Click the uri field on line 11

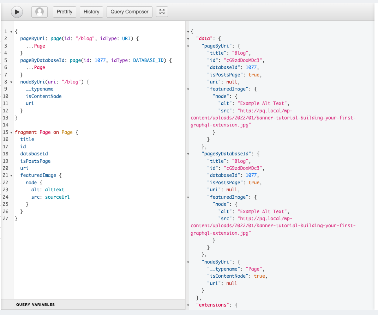[x=30, y=103]
